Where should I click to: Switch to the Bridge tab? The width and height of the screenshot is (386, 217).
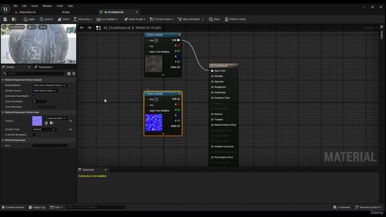[66, 12]
